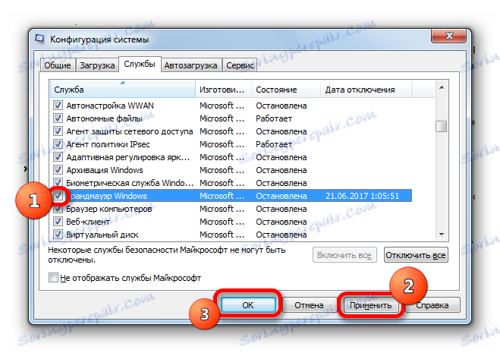Toggle the Архивация Windows checkbox
500x353 pixels.
58,170
